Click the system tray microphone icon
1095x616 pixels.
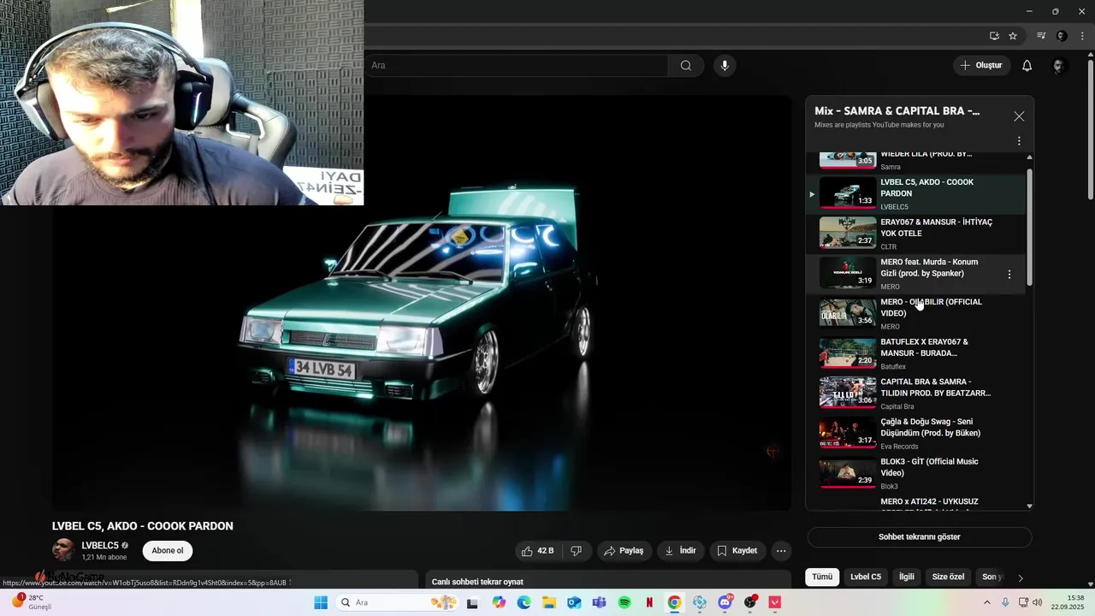[x=1005, y=602]
